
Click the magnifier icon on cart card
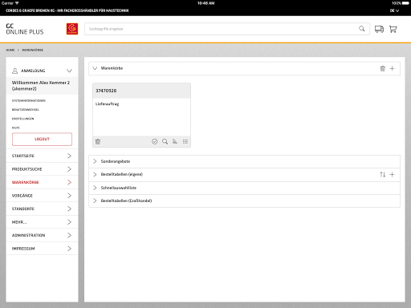(165, 141)
